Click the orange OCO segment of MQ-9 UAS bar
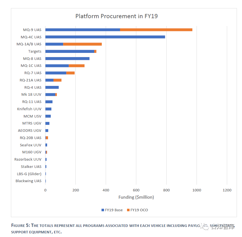 pos(156,30)
